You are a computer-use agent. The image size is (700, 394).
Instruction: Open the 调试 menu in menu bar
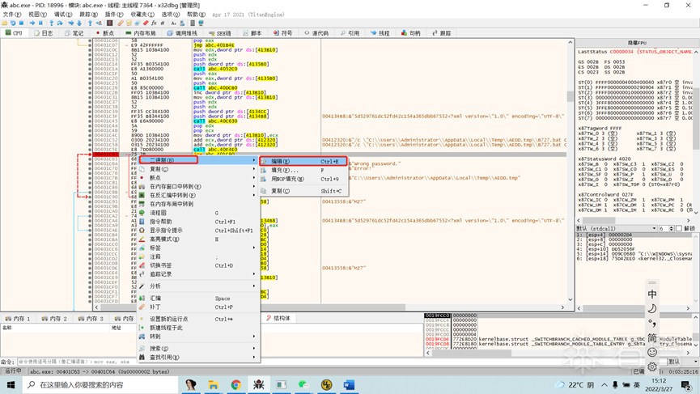(x=63, y=15)
